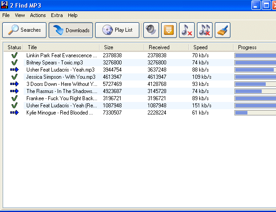Click speed value 151 kb/s
276x212 pixels.
[x=202, y=106]
